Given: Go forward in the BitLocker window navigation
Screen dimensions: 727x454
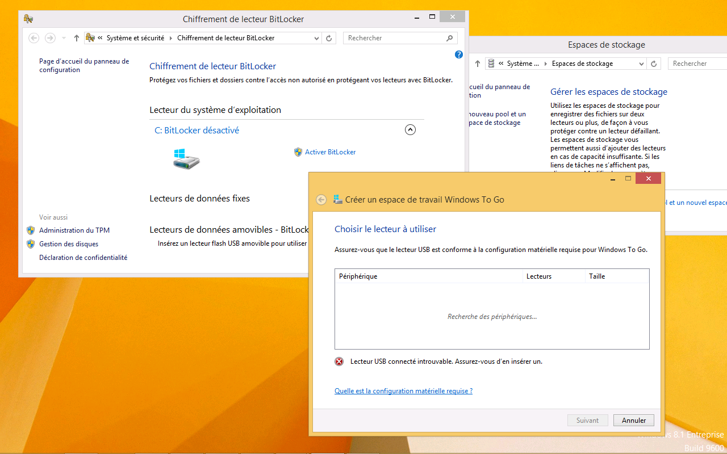Looking at the screenshot, I should point(50,38).
